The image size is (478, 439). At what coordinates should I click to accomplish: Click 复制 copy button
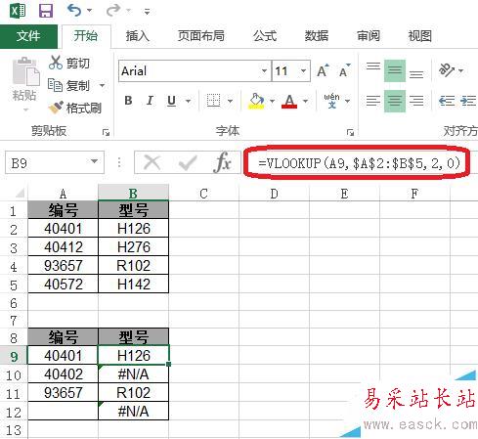pos(68,85)
